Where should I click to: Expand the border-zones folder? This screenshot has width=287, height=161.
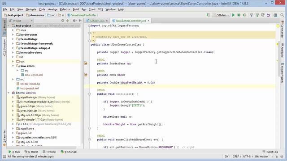click(x=13, y=34)
